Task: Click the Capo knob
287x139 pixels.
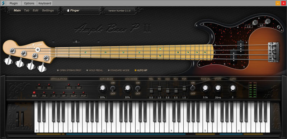Action: point(232,88)
